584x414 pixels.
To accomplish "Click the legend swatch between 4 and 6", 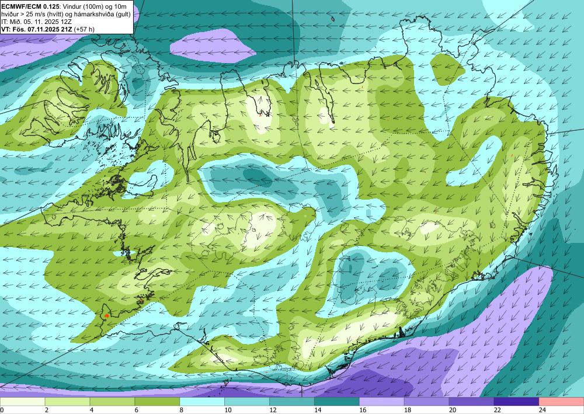I will coord(112,402).
